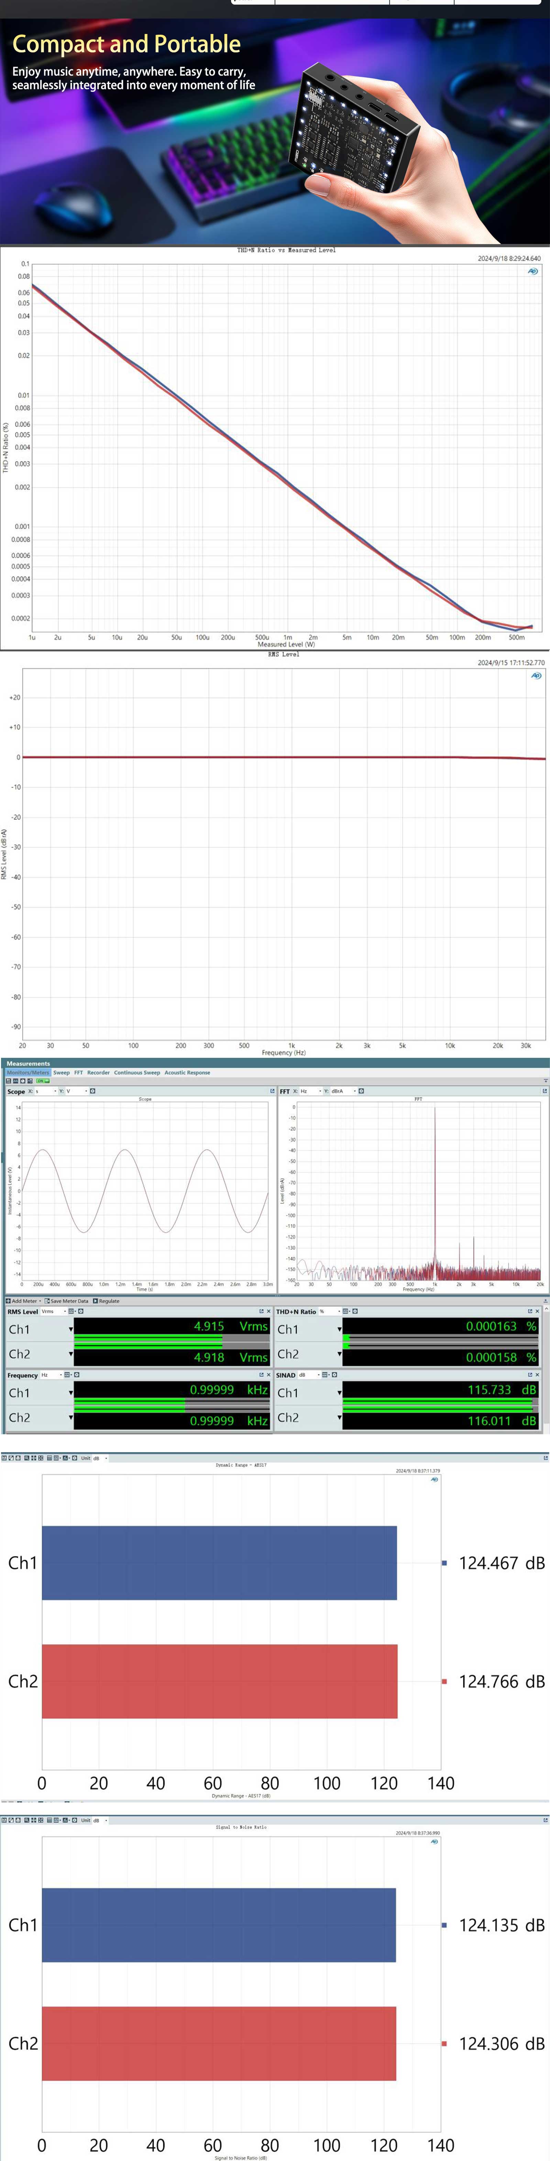550x2161 pixels.
Task: Switch to the FFT tab in Measurements
Action: click(78, 1072)
